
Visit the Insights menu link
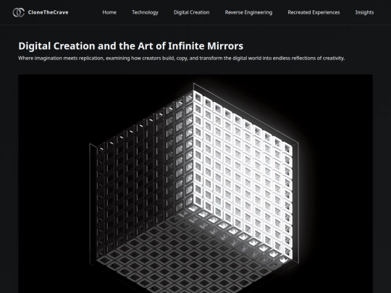coord(364,12)
